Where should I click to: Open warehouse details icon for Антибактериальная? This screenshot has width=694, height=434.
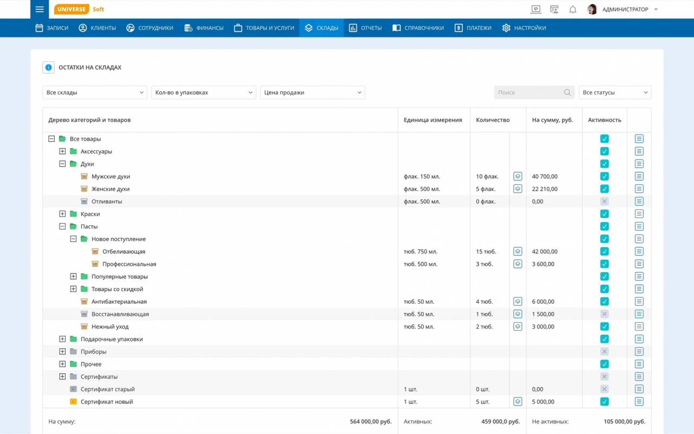(x=518, y=302)
